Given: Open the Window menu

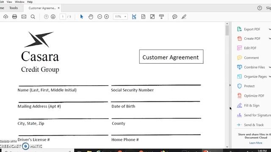Looking at the screenshot, I should pyautogui.click(x=19, y=2).
